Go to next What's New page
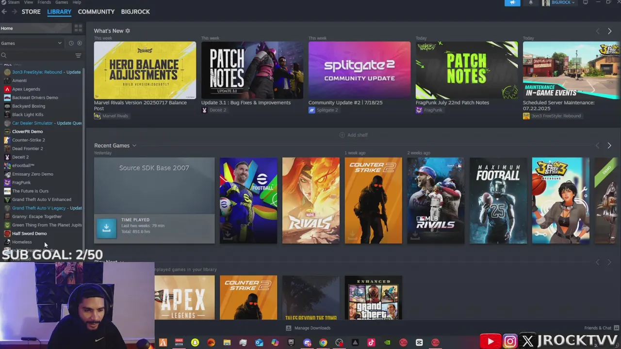Image resolution: width=621 pixels, height=349 pixels. point(609,31)
